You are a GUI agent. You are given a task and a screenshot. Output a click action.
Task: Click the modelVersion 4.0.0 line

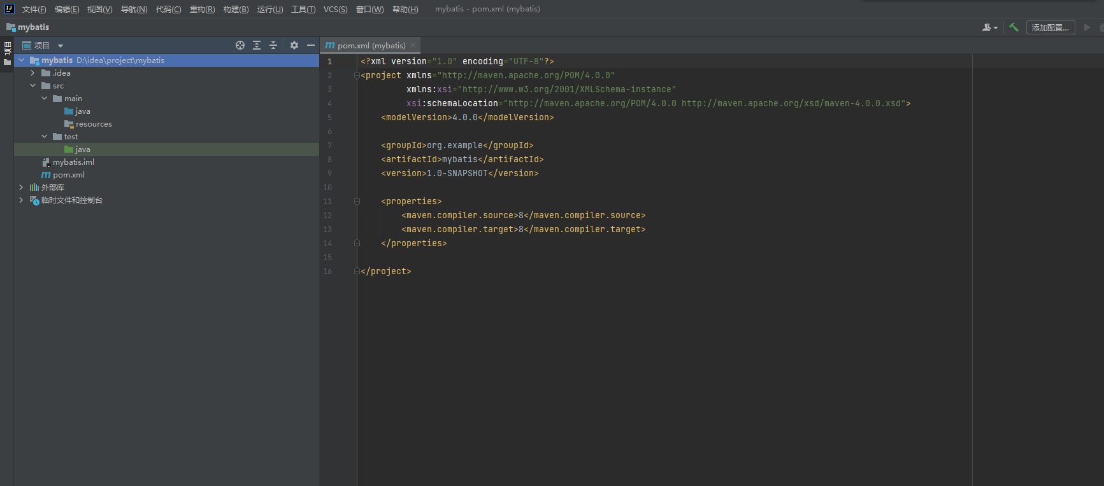(468, 117)
